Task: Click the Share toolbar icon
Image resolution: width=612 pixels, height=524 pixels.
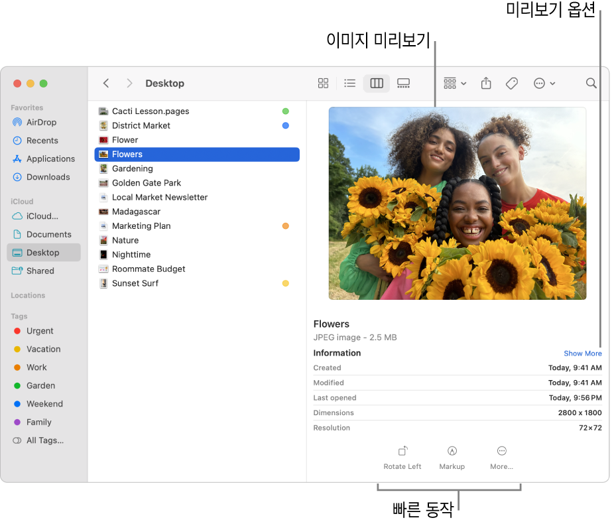Action: pos(486,83)
